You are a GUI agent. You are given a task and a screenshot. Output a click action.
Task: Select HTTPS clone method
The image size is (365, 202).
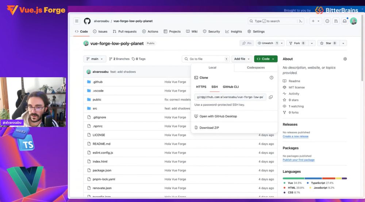[201, 87]
